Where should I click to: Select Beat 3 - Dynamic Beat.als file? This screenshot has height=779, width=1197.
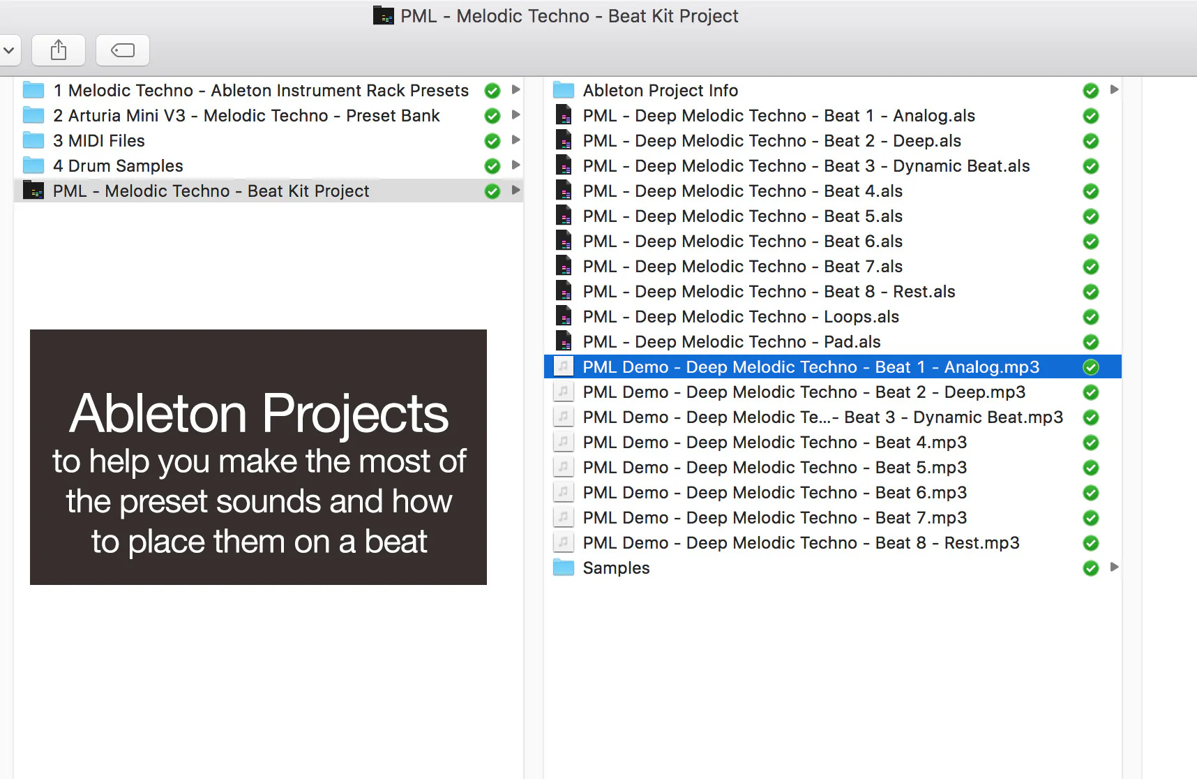[806, 166]
